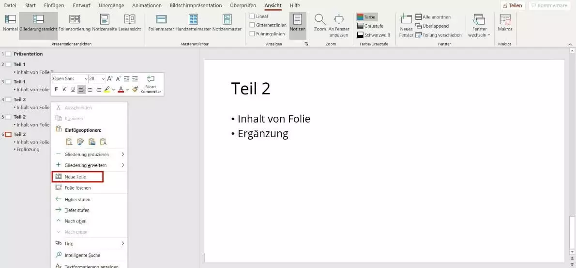This screenshot has height=268, width=576.
Task: Click An Fenster anpassen icon
Action: pyautogui.click(x=339, y=20)
